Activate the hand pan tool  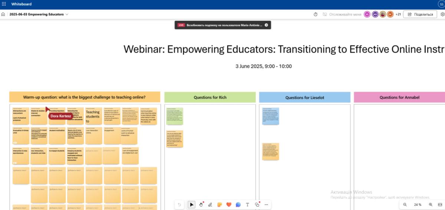[x=201, y=204]
